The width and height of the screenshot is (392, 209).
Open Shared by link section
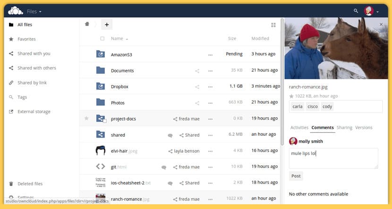click(x=32, y=83)
